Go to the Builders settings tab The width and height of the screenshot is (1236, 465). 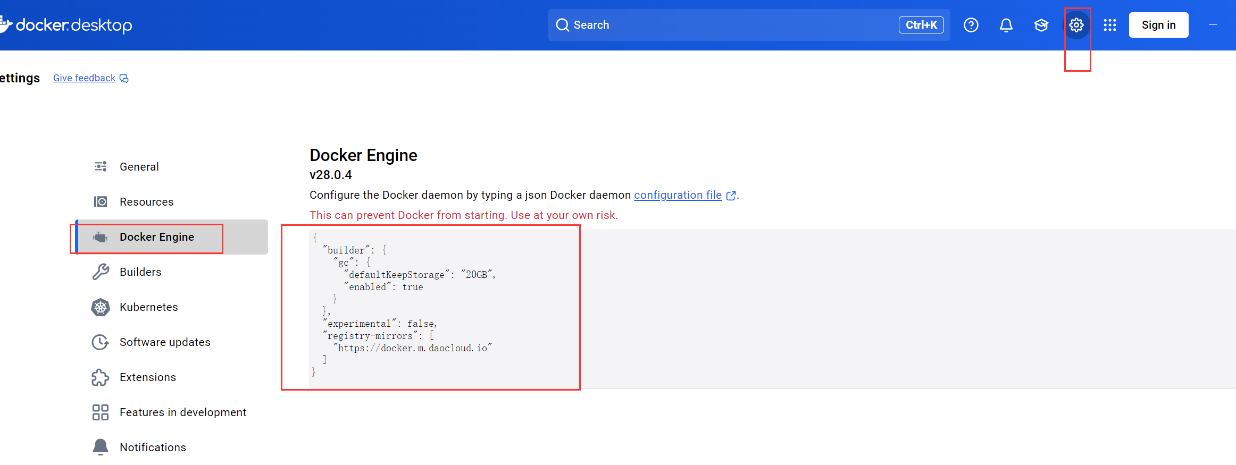click(x=172, y=272)
